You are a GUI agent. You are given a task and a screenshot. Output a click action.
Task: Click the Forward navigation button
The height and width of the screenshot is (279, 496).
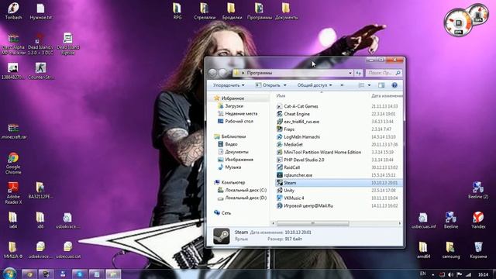222,73
